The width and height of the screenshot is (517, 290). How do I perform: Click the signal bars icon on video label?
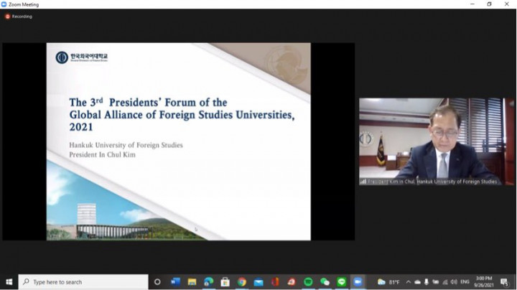(363, 182)
